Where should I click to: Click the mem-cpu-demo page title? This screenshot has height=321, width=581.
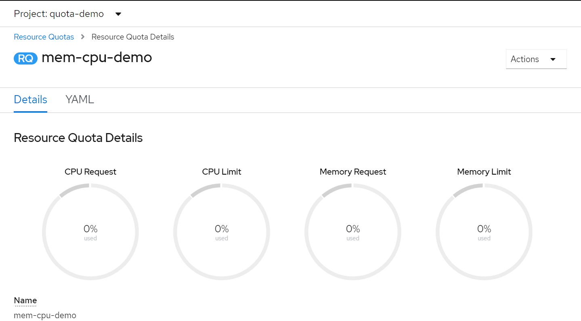[97, 58]
